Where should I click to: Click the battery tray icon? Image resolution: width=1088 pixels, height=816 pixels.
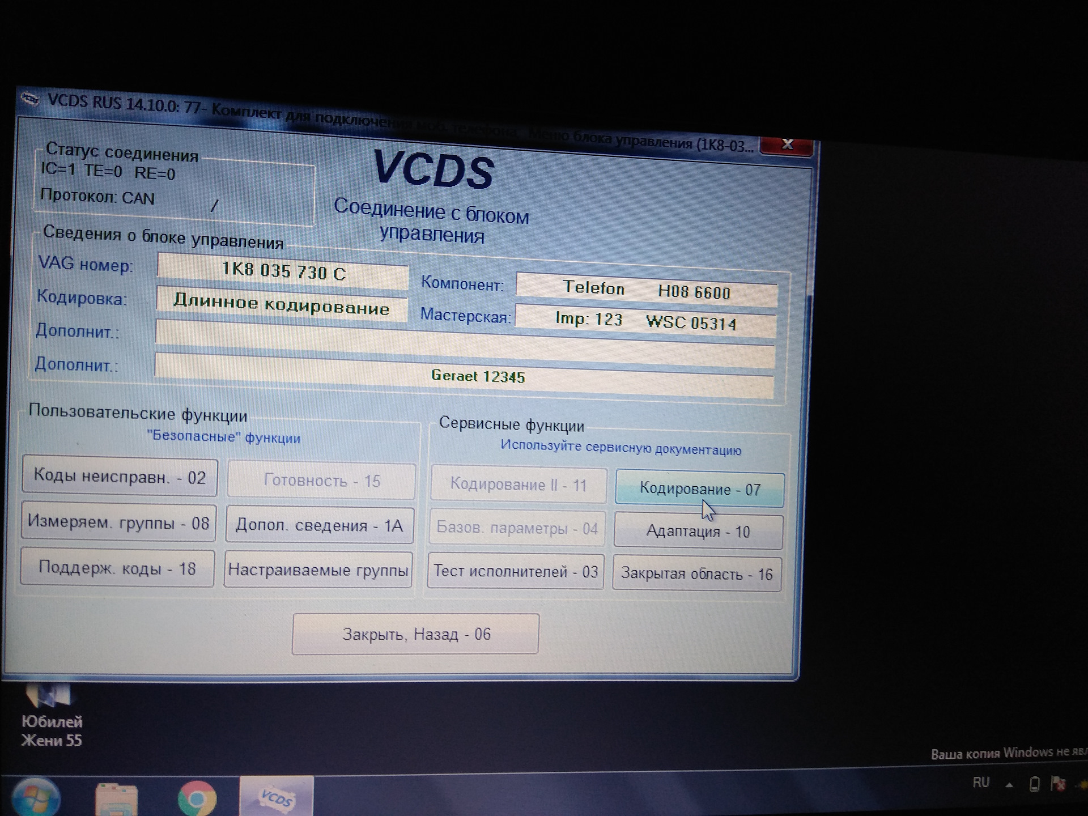1035,784
